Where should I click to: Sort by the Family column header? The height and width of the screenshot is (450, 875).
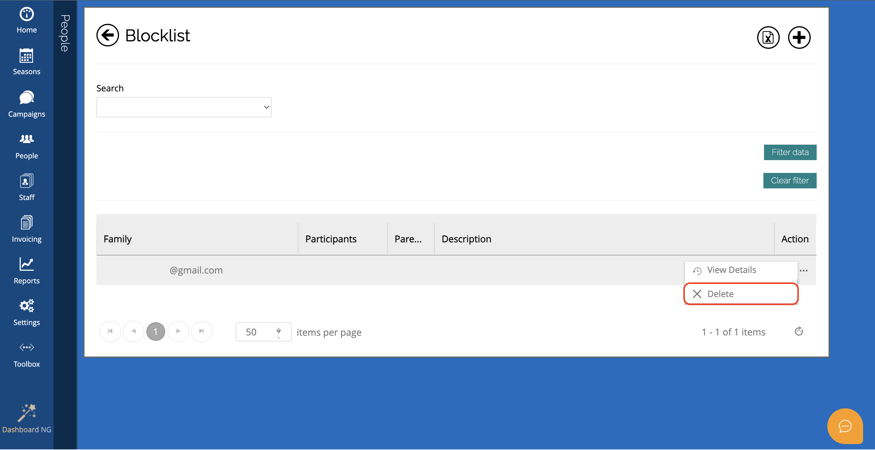coord(118,239)
